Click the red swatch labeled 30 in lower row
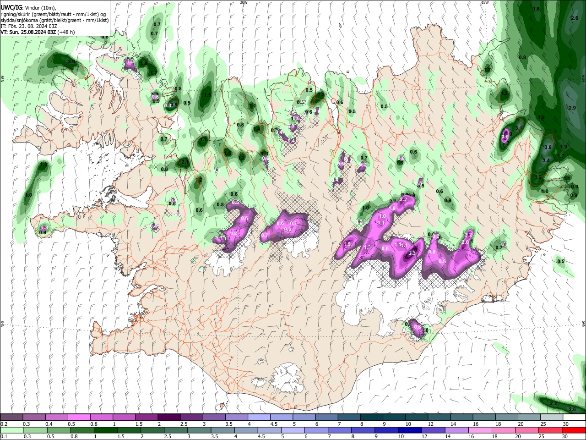The width and height of the screenshot is (586, 440). point(574,430)
